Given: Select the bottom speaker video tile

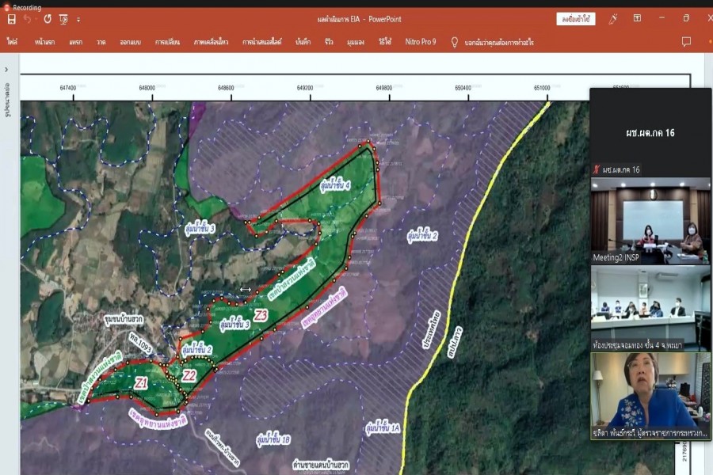Looking at the screenshot, I should coord(650,397).
